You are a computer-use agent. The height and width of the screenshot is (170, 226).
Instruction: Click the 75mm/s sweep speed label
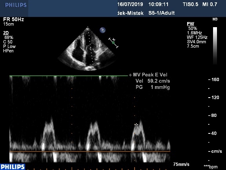click(x=181, y=164)
